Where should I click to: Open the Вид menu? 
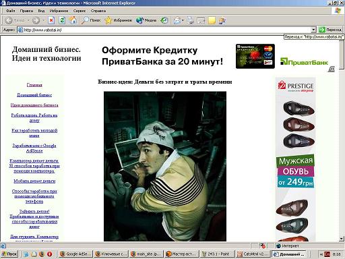pyautogui.click(x=41, y=11)
